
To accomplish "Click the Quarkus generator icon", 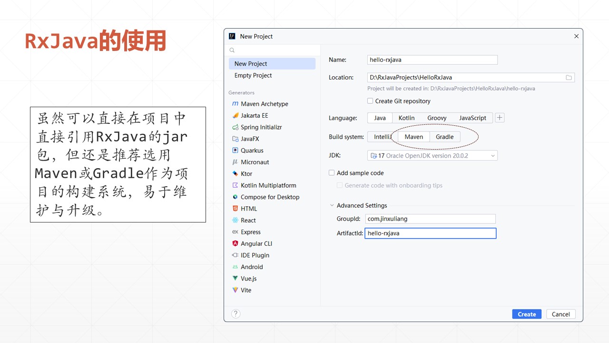I will coord(235,150).
